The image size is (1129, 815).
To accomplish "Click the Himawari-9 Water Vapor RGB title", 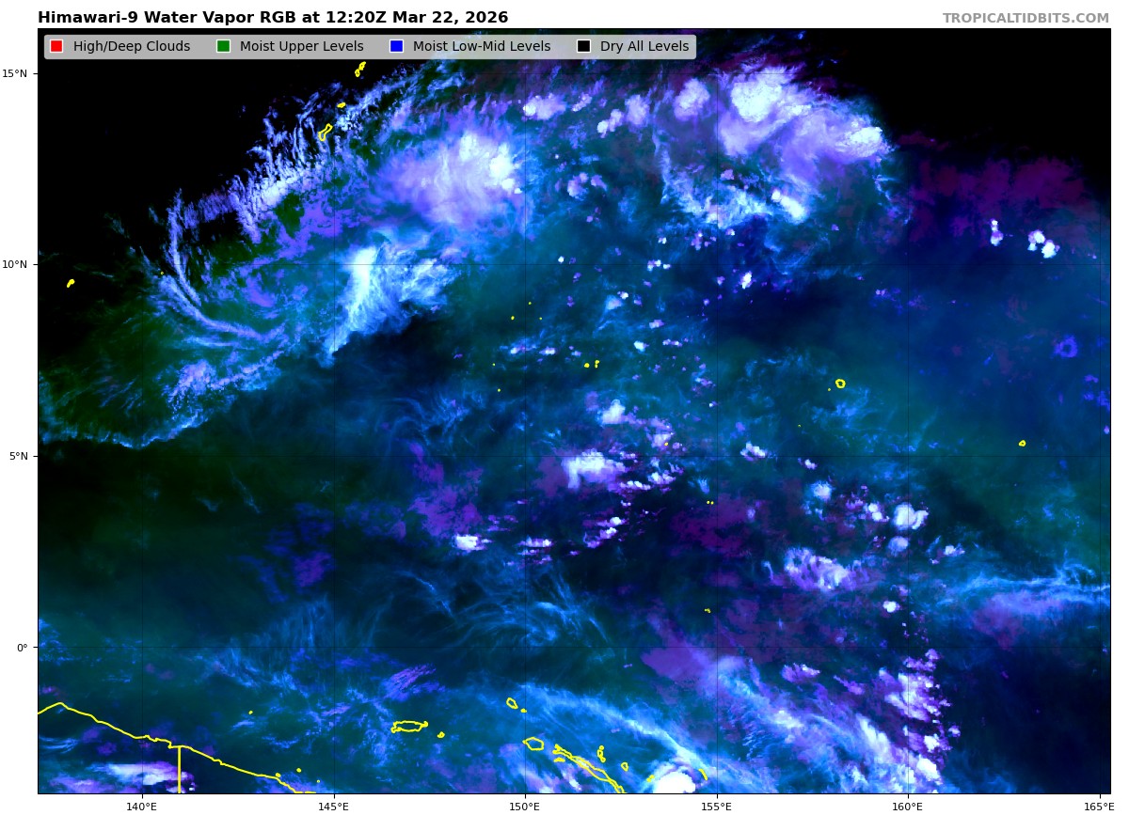I will tap(273, 18).
